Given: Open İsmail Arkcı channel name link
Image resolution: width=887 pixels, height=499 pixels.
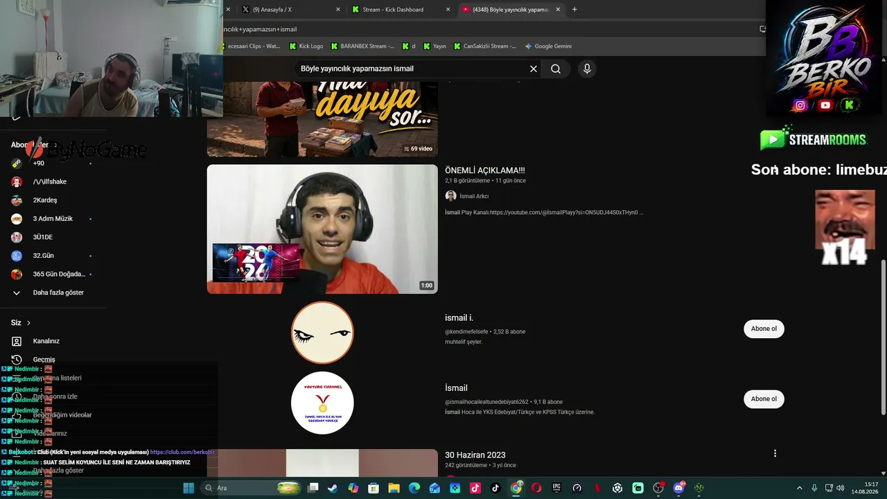Looking at the screenshot, I should click(474, 196).
